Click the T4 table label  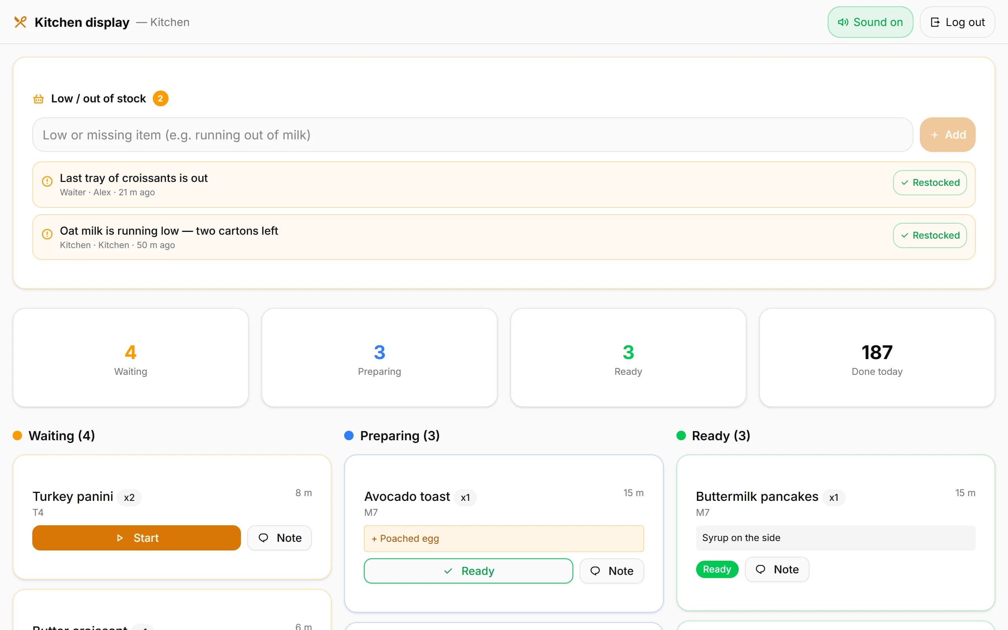pos(38,513)
